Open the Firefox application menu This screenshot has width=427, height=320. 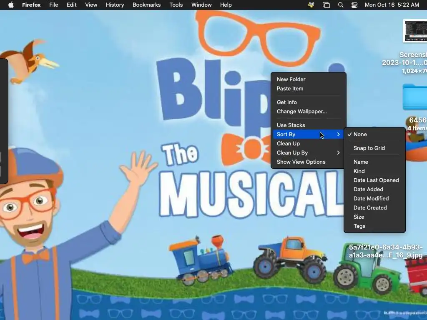31,5
